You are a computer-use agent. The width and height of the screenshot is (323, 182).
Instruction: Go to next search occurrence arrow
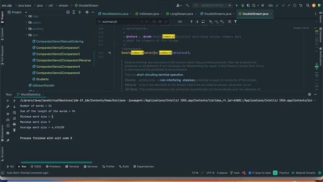point(197,22)
